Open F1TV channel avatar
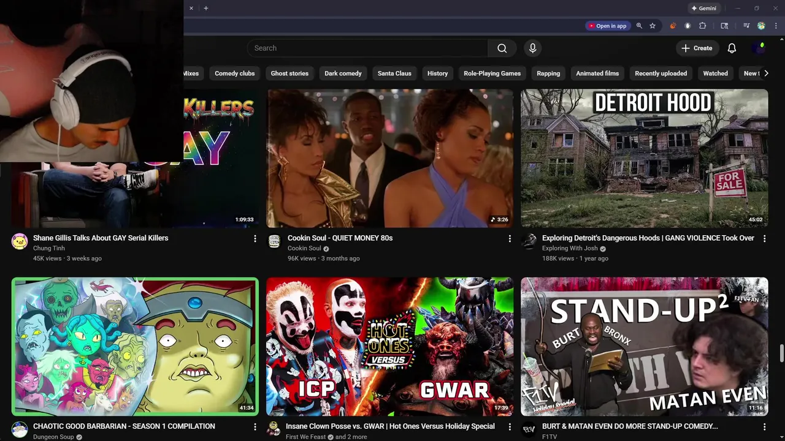785x441 pixels. point(529,429)
